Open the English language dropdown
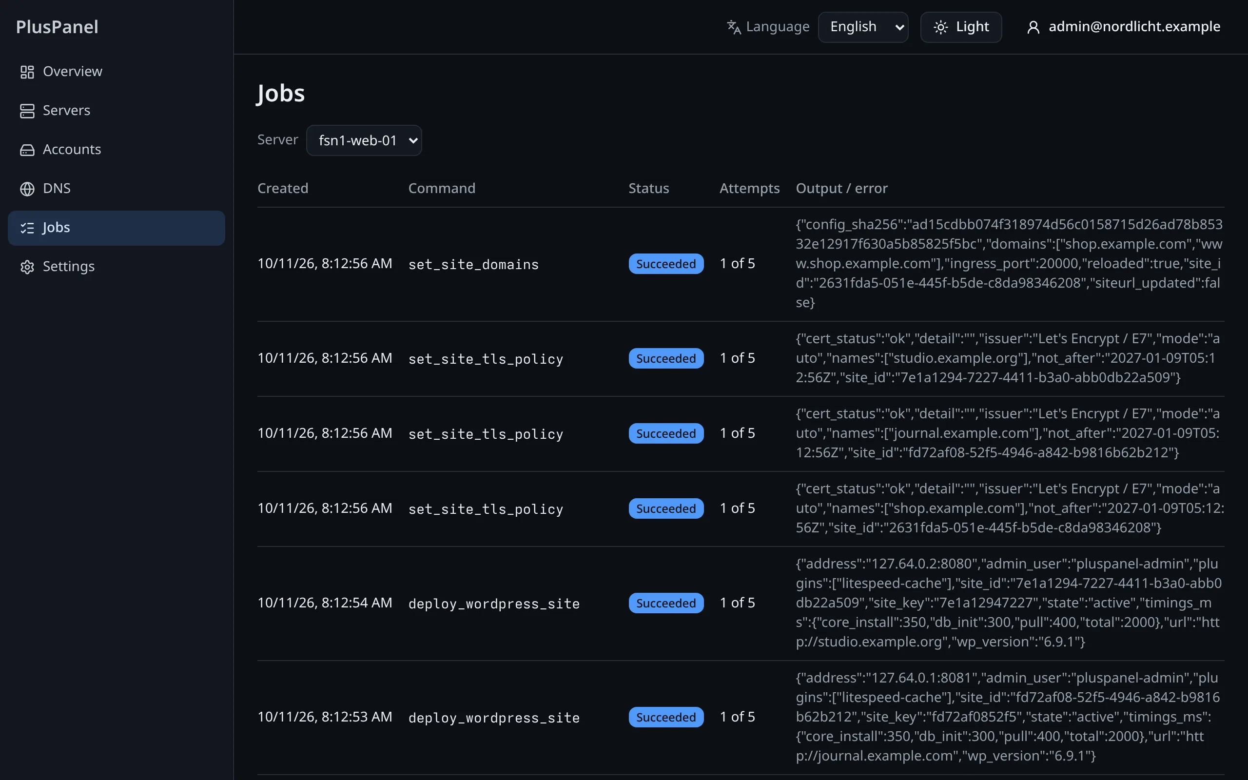This screenshot has width=1248, height=780. click(x=863, y=27)
